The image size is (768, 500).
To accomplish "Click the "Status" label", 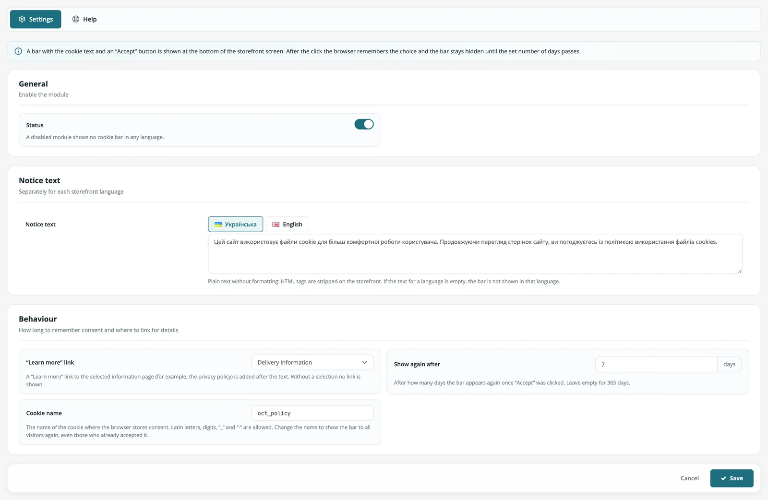I will (35, 125).
